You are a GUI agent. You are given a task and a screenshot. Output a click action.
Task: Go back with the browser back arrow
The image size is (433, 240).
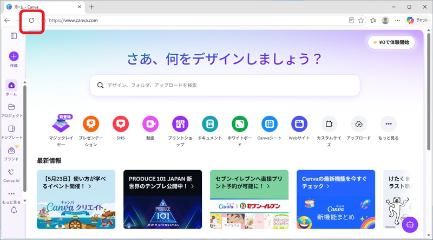click(x=7, y=20)
